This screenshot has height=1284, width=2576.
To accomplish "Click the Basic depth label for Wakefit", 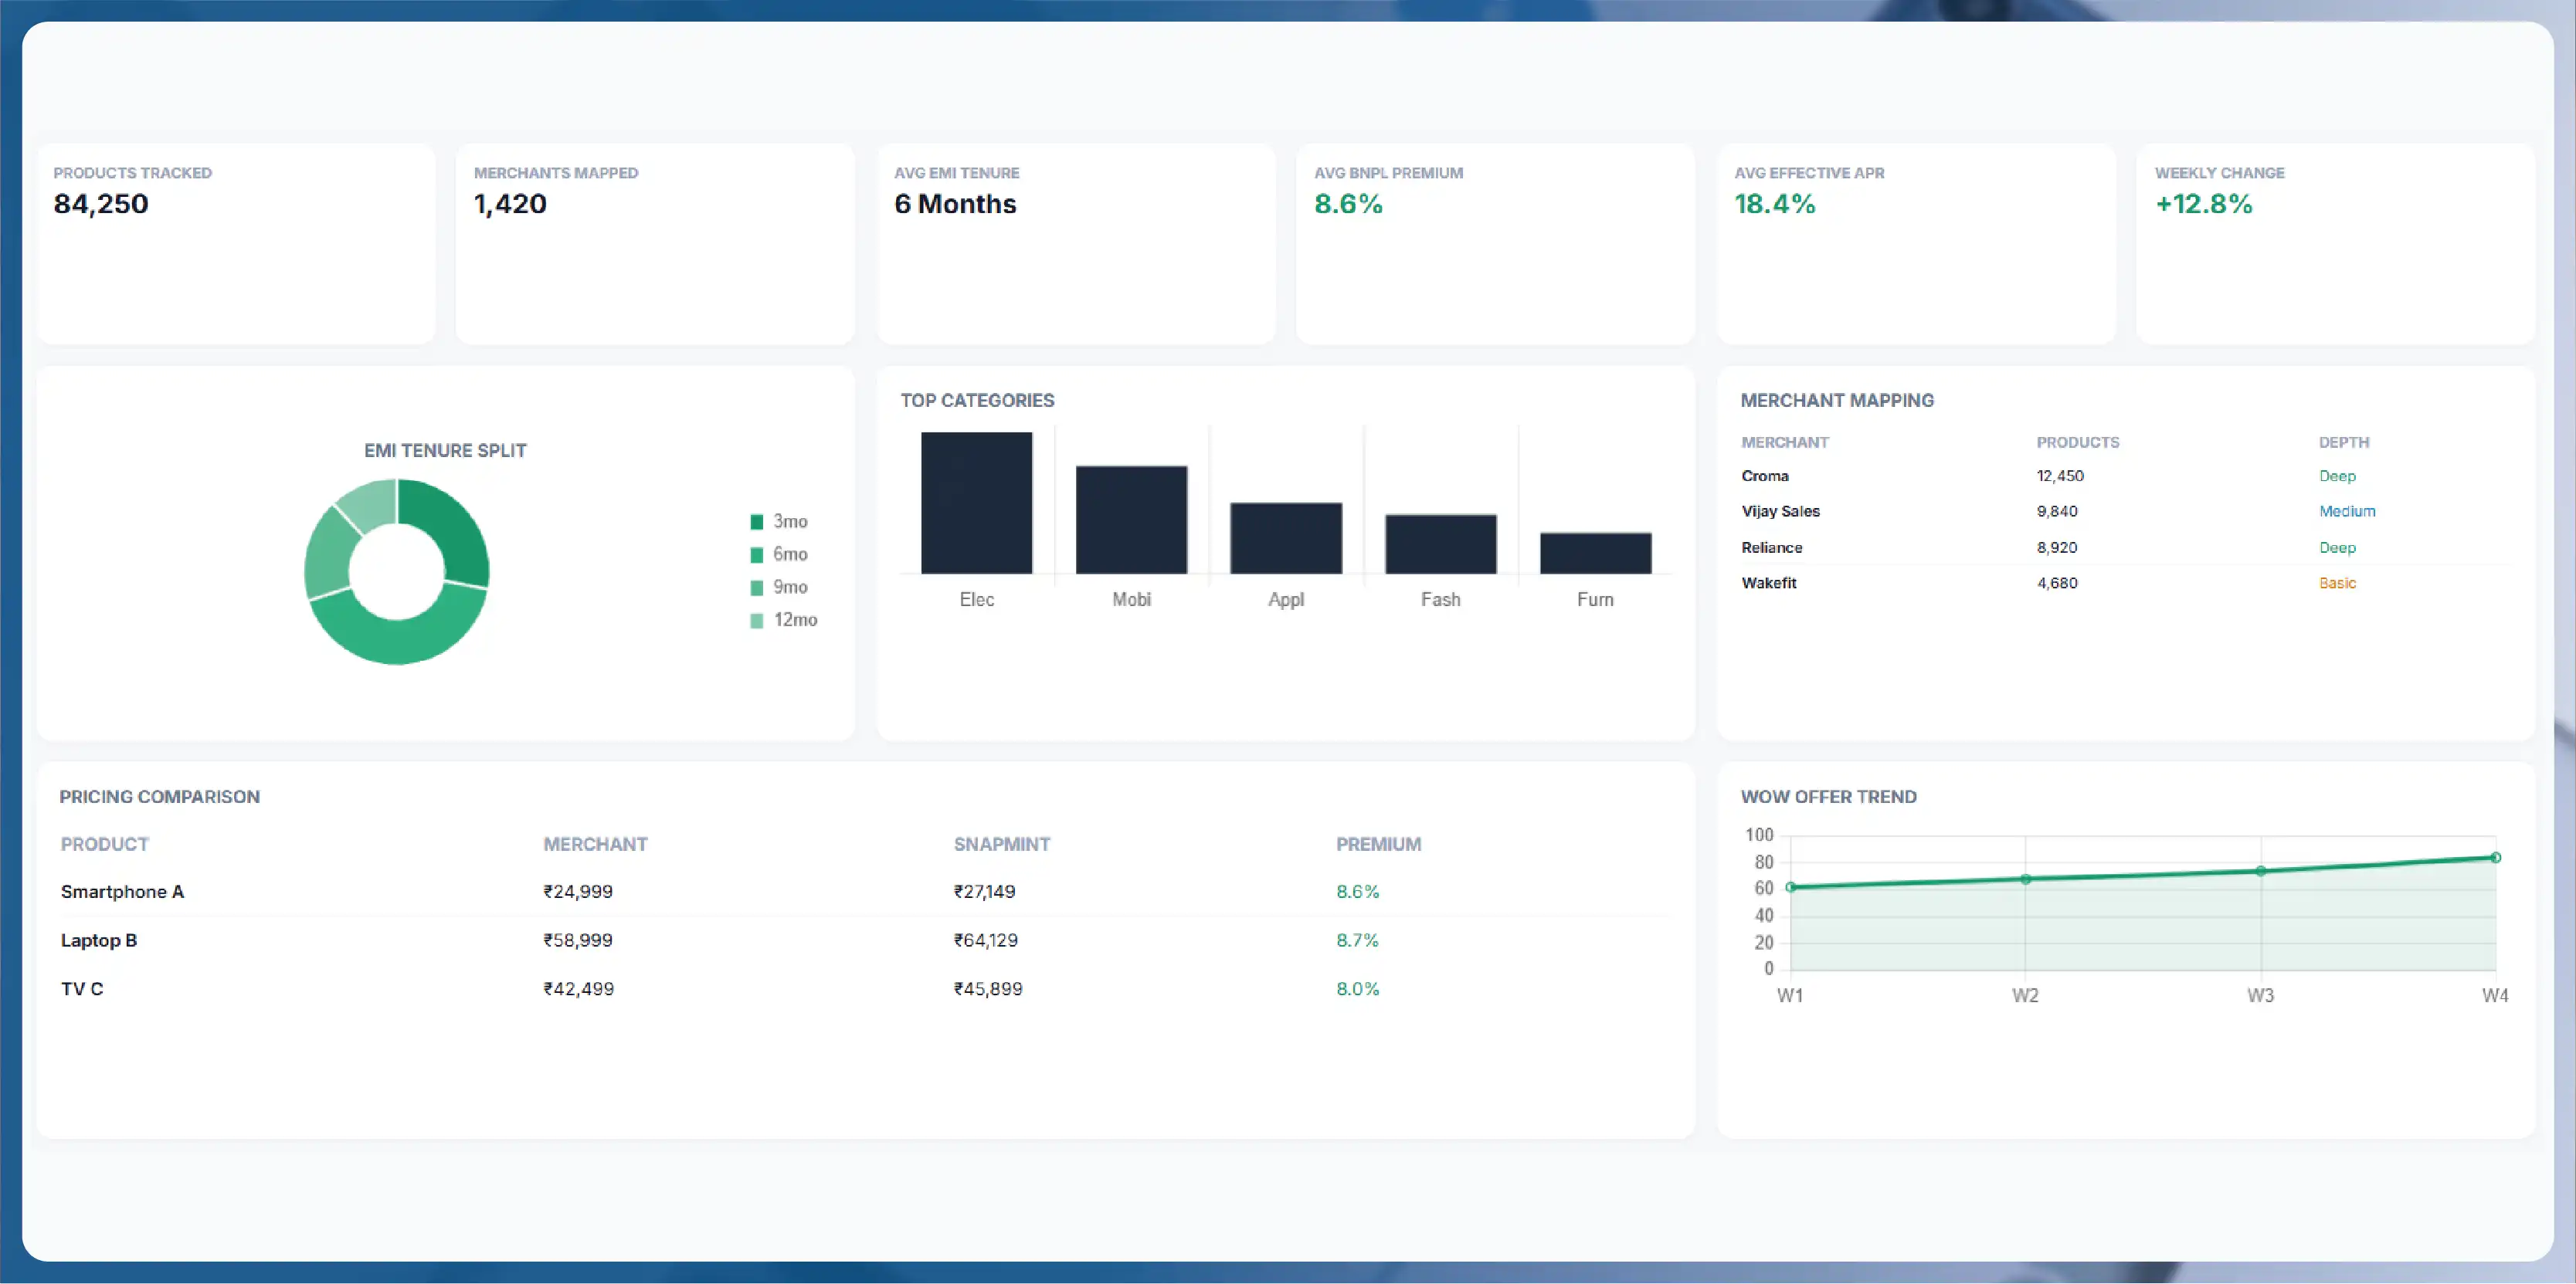I will [x=2337, y=584].
